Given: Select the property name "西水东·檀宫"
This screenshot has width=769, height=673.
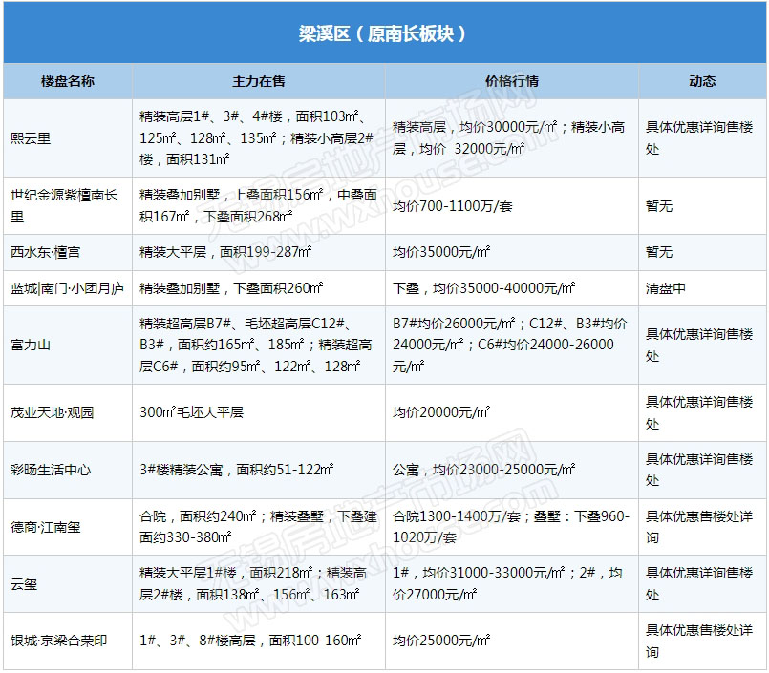Looking at the screenshot, I should coord(45,252).
